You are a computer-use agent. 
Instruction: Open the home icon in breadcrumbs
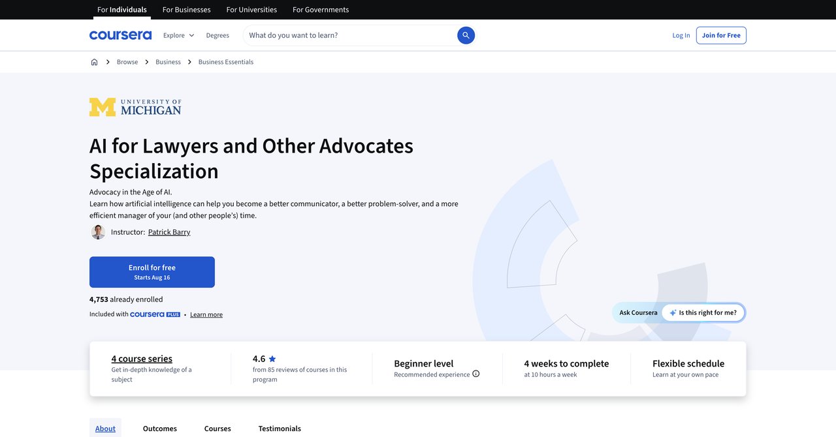point(94,62)
